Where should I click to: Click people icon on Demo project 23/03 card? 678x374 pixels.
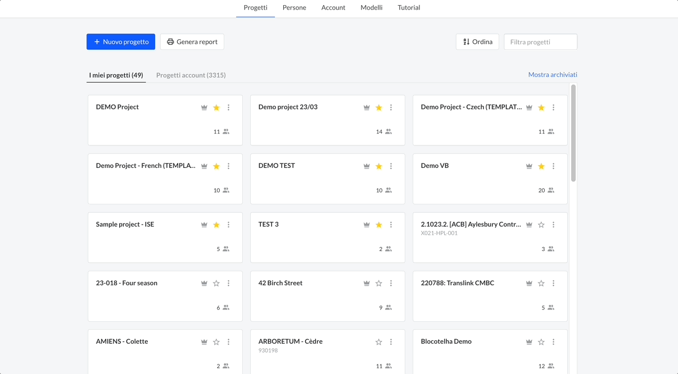[x=388, y=131]
